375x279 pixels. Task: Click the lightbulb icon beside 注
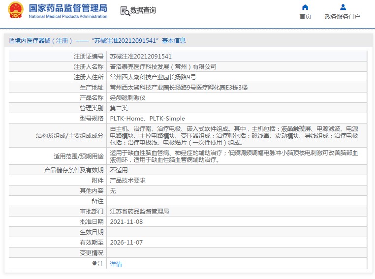pyautogui.click(x=94, y=264)
